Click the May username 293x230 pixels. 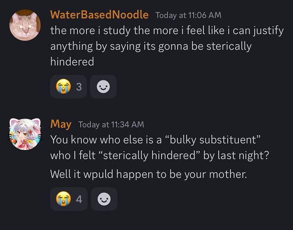(x=61, y=124)
